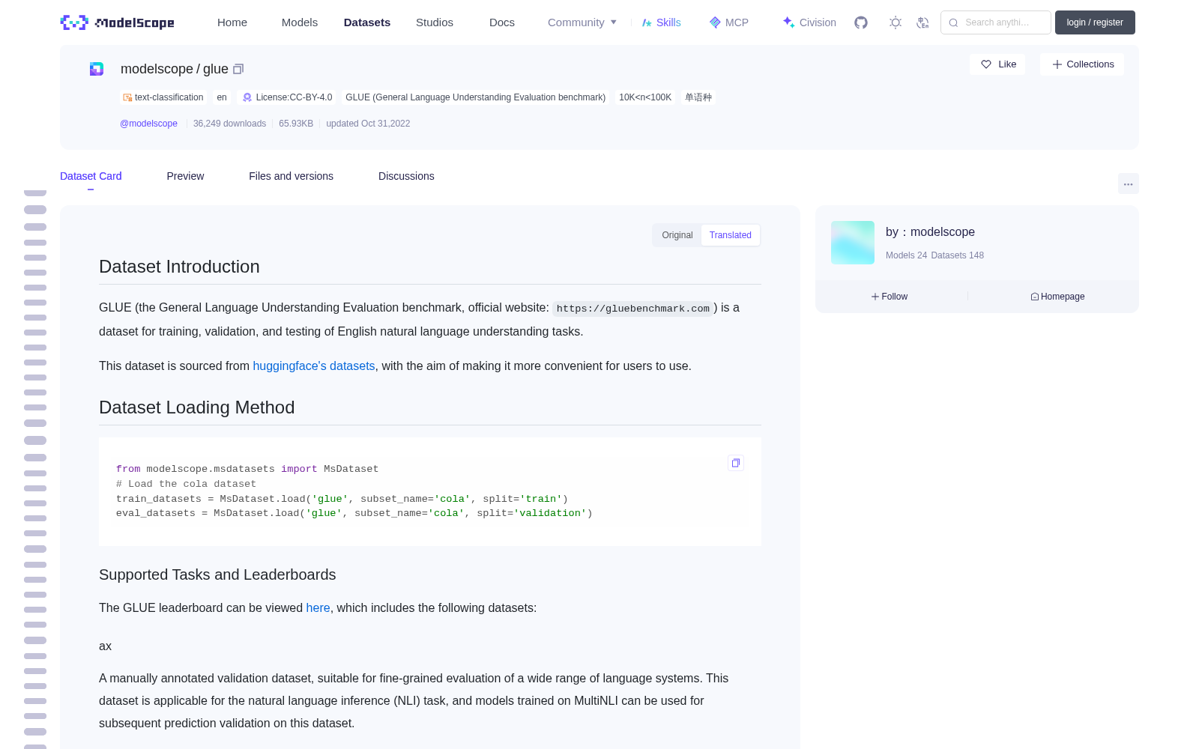Screen dimensions: 1199x749
Task: Toggle the light/dark theme sun icon
Action: coord(896,22)
